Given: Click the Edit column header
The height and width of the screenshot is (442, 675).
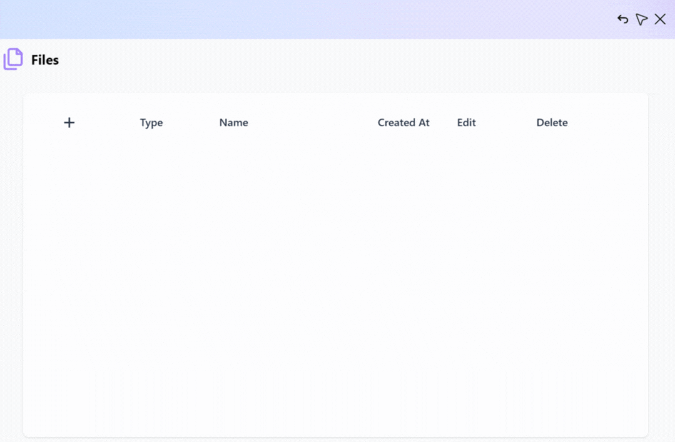Looking at the screenshot, I should coord(466,122).
